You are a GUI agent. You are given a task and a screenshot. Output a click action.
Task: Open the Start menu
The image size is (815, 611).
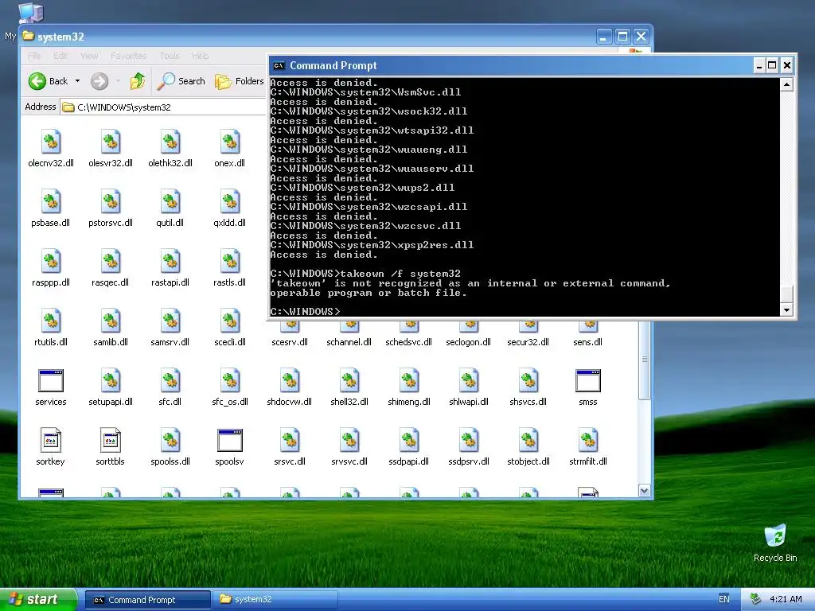pos(38,599)
